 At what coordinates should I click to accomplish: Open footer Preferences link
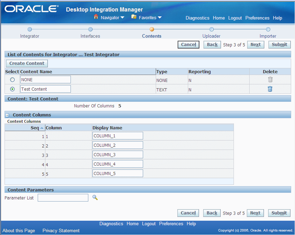pos(171,224)
